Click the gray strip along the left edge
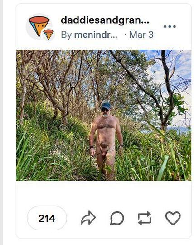The width and height of the screenshot is (194, 245). pos(1,123)
